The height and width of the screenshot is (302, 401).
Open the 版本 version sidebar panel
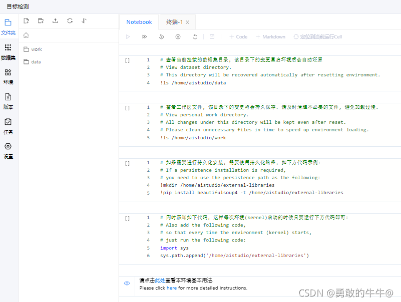tap(8, 101)
